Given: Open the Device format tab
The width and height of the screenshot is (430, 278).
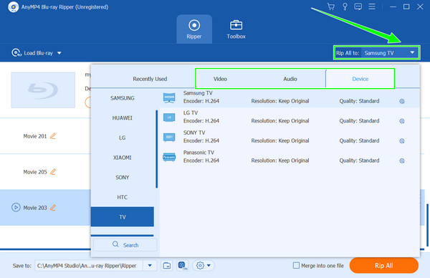Looking at the screenshot, I should coord(360,79).
